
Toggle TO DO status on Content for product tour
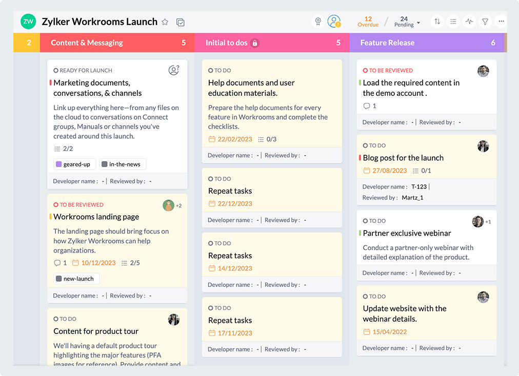tap(56, 319)
